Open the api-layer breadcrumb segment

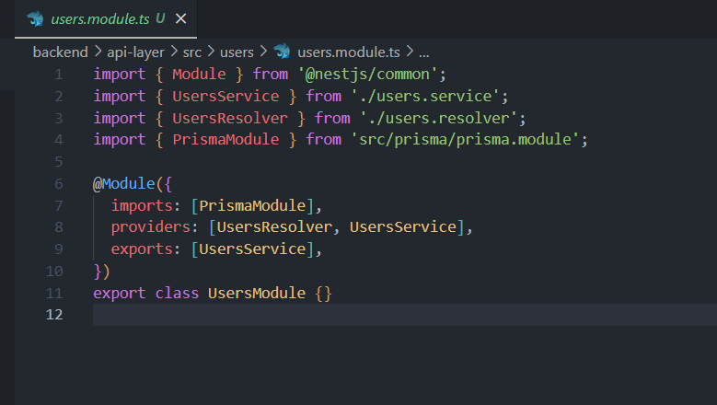pos(136,52)
